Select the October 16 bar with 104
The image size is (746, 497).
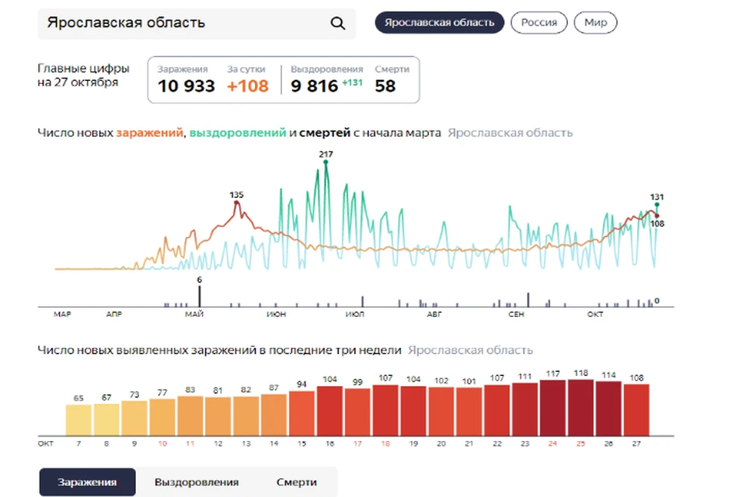tap(329, 411)
